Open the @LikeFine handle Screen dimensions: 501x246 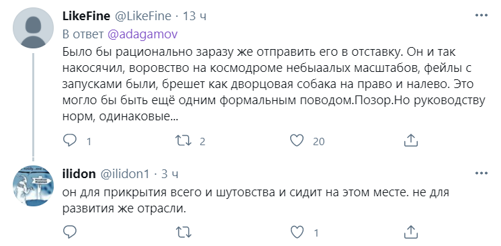(x=143, y=15)
